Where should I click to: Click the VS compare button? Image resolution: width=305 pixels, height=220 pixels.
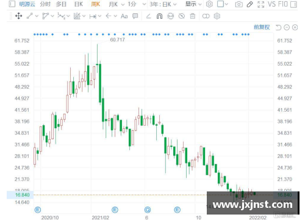[271, 4]
